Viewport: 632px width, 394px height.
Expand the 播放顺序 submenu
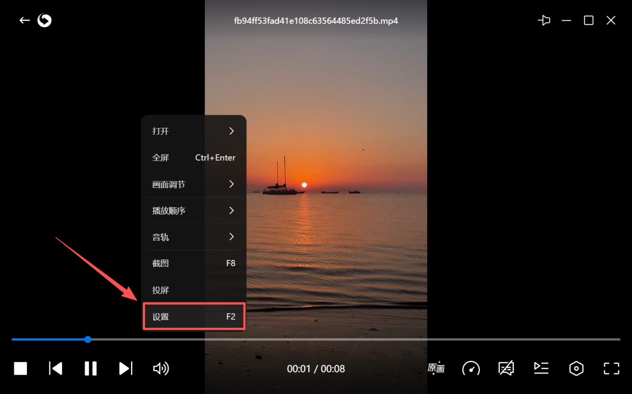point(193,210)
